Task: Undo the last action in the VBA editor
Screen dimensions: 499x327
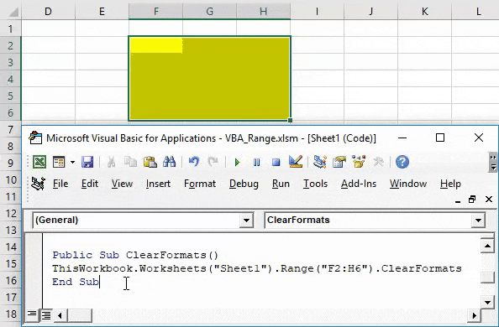Action: (194, 162)
